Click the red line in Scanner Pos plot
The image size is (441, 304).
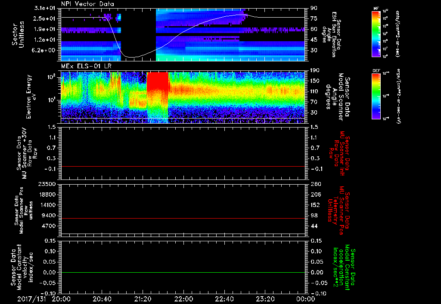coord(183,218)
